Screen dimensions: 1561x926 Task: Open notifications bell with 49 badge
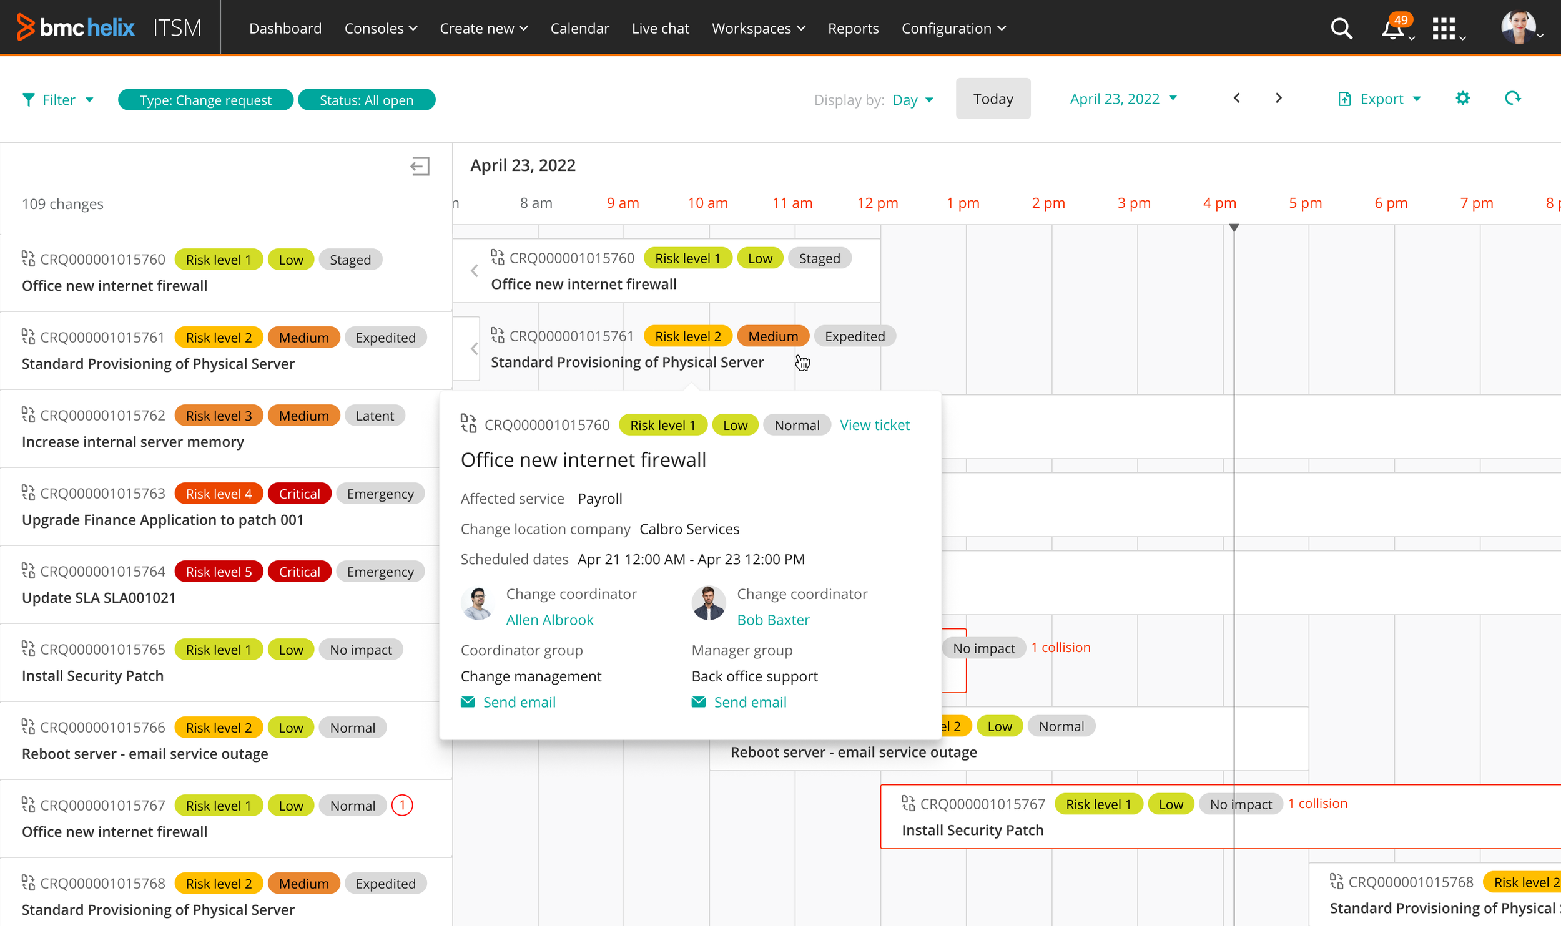pos(1392,29)
